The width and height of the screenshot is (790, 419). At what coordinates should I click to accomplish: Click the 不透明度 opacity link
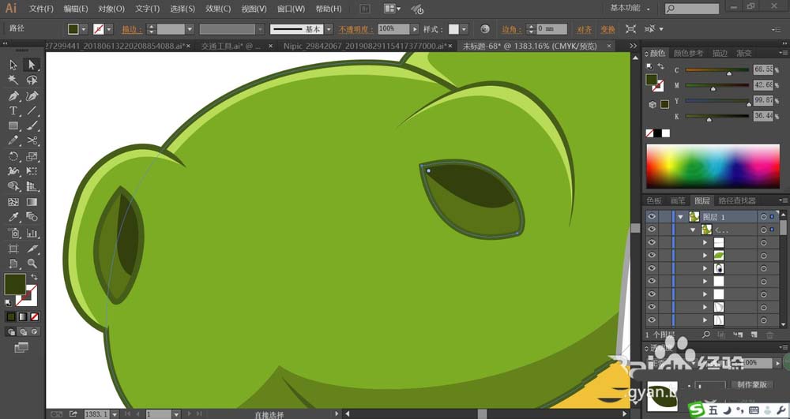point(355,29)
